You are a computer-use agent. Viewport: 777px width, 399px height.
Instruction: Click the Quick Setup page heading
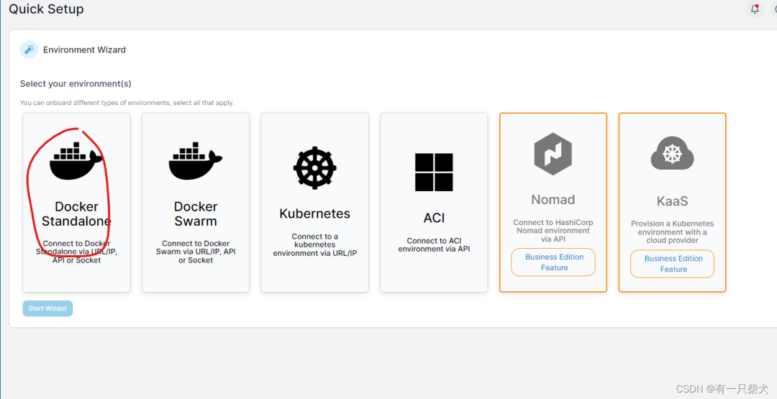[x=46, y=9]
